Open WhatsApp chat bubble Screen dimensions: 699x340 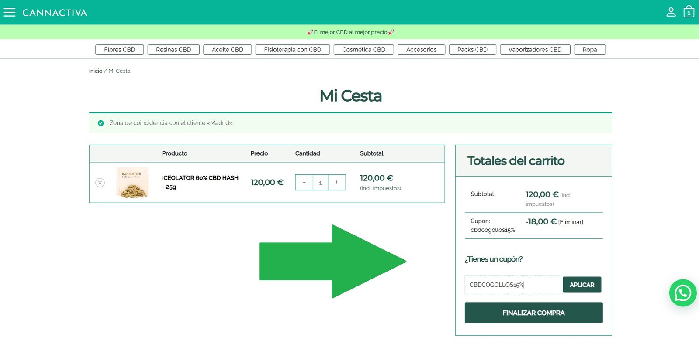[x=683, y=293]
